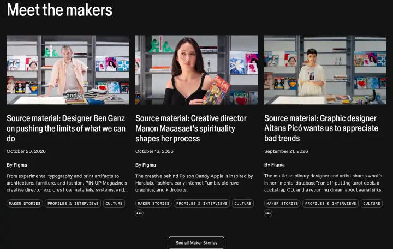Open 'Manon Macasaet's spirituality shapes her process' headline
Viewport: 393px width, 249px height.
[191, 128]
